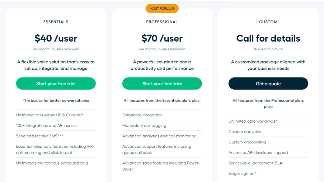Click Professional plan's Start your free trial button
324x182 pixels.
pyautogui.click(x=162, y=84)
